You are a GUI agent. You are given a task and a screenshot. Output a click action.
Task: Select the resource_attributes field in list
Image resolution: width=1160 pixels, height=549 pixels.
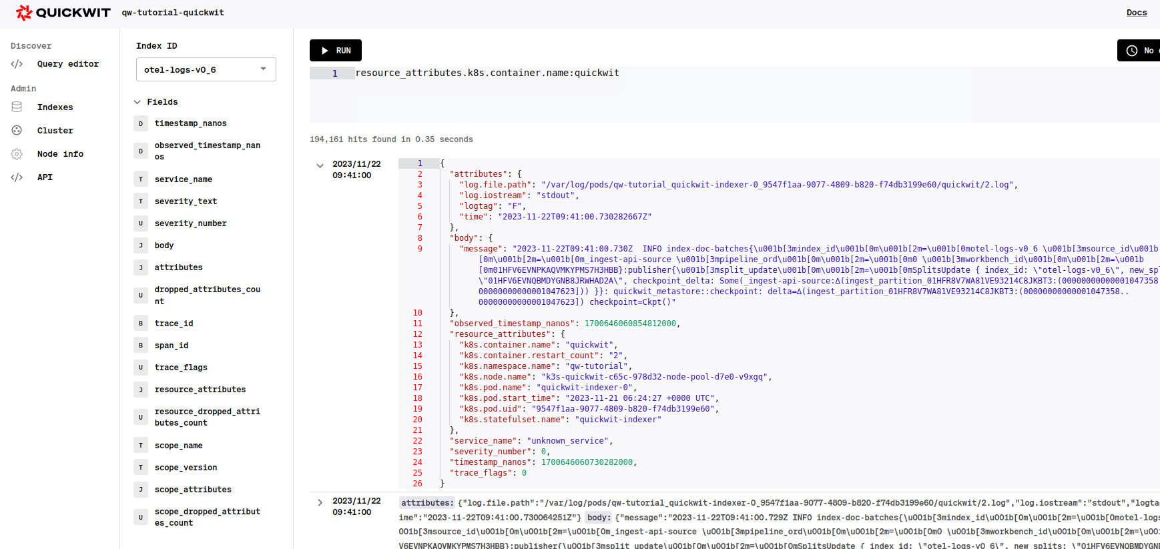point(200,390)
